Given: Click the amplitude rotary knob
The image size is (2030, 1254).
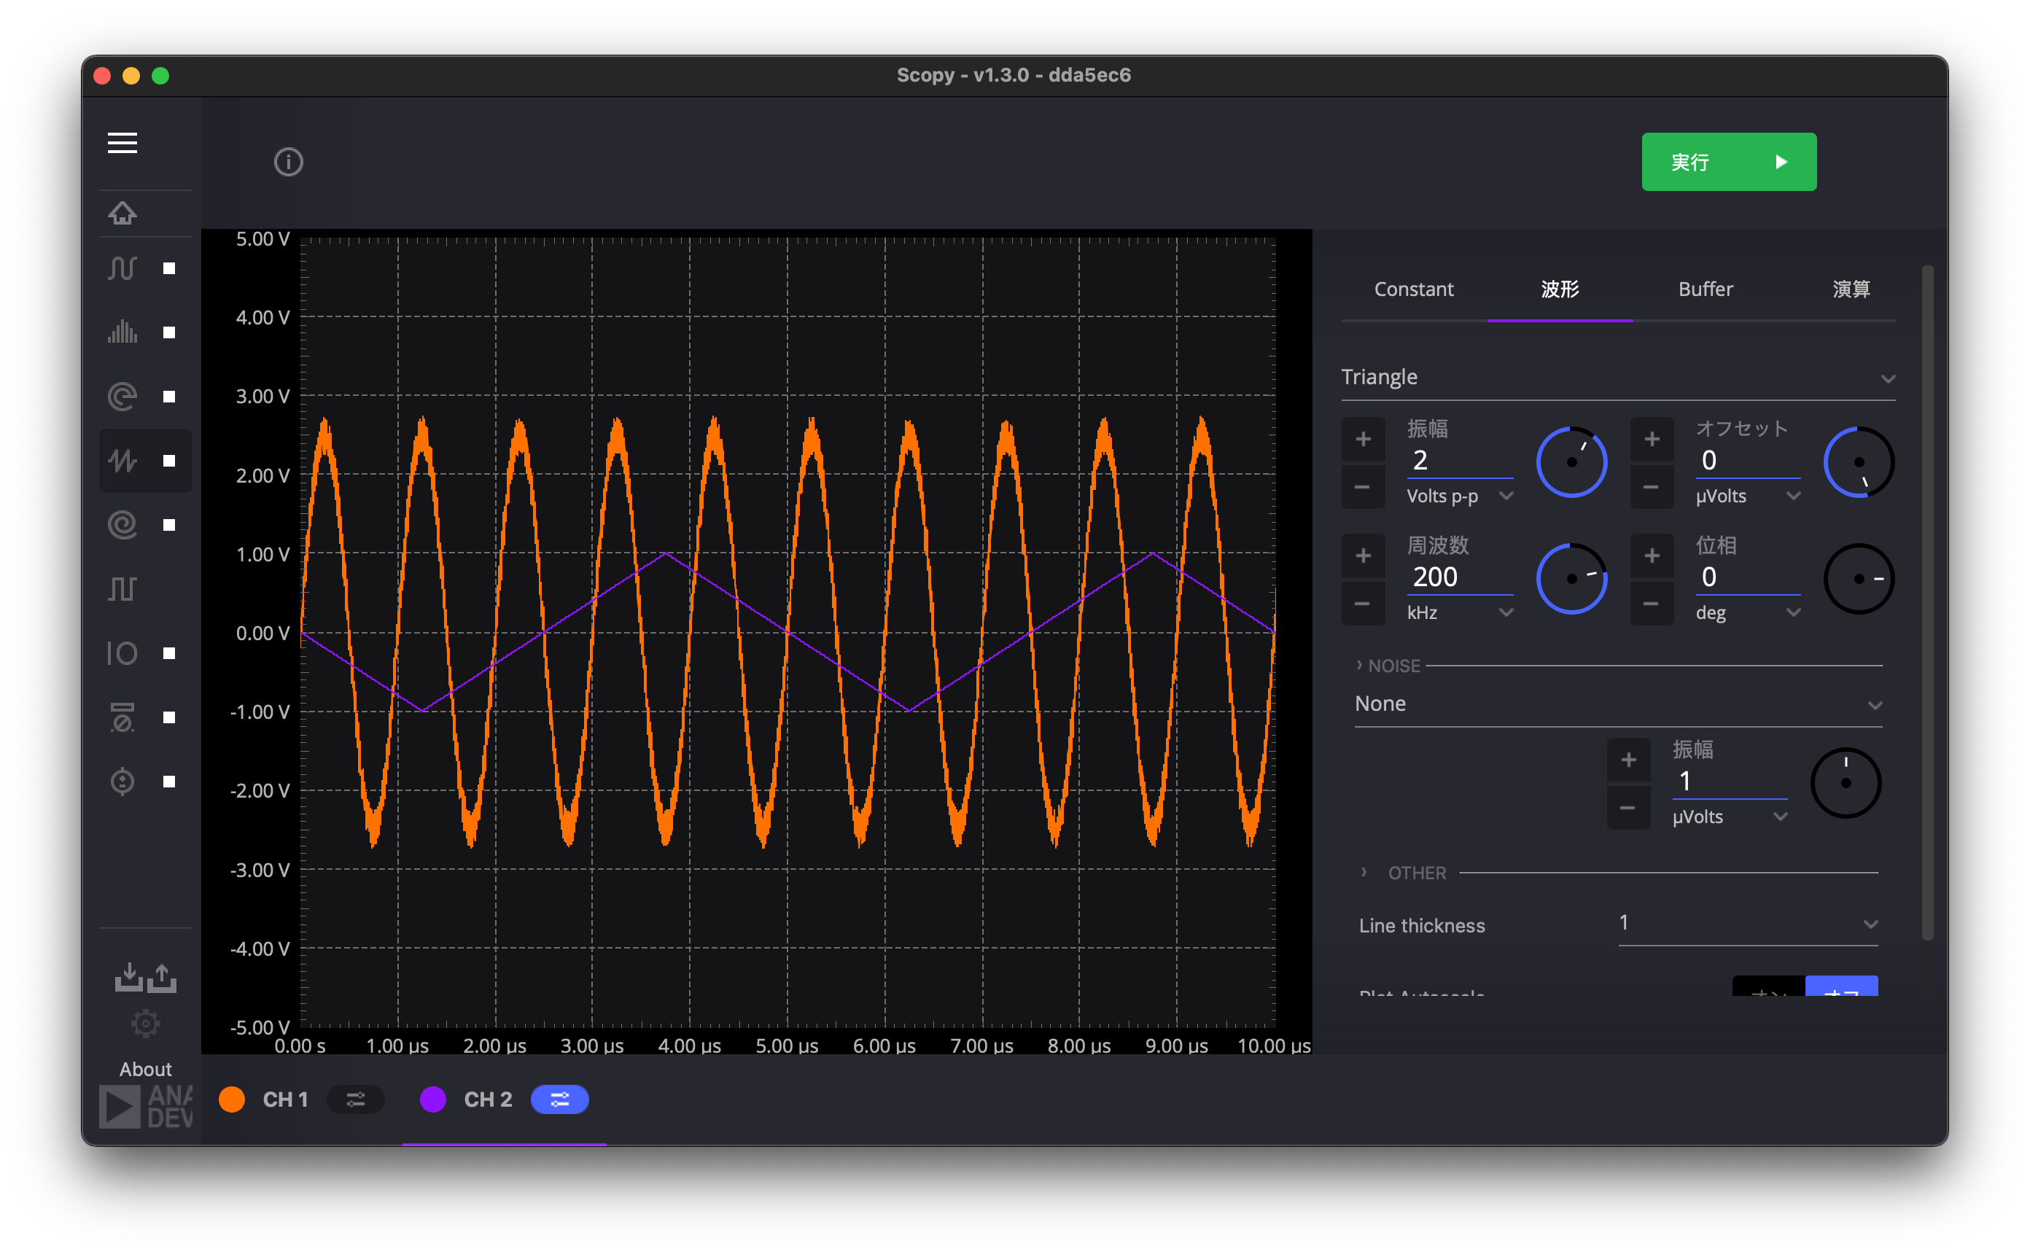Looking at the screenshot, I should tap(1571, 462).
